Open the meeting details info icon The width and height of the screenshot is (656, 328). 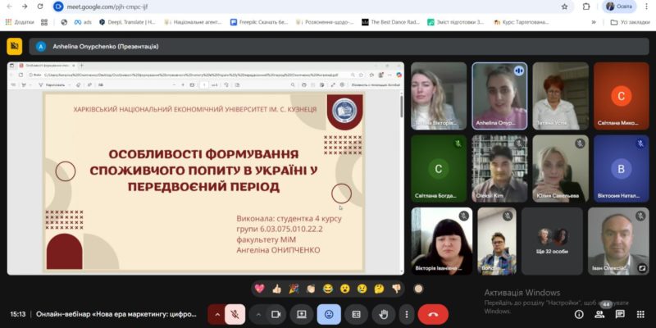[579, 314]
